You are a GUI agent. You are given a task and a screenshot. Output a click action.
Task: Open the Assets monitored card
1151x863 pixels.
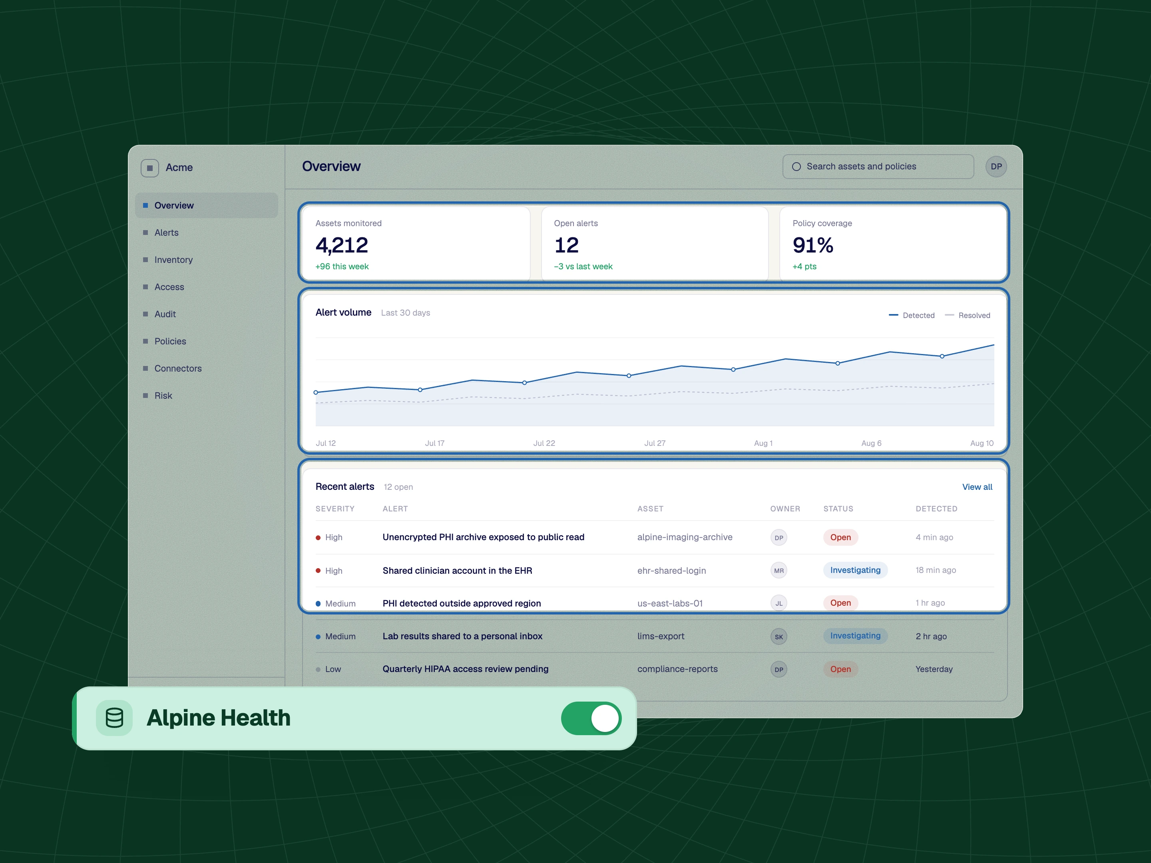coord(416,244)
